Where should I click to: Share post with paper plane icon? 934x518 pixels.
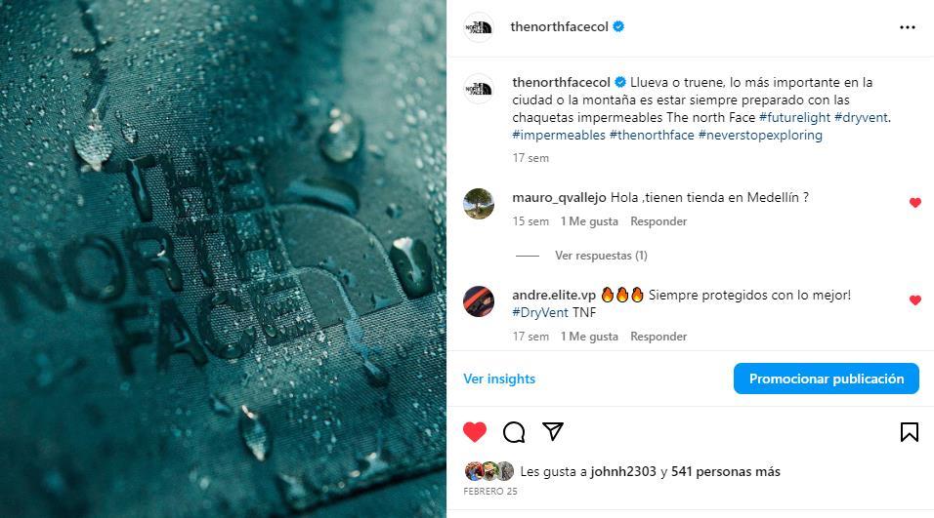(x=553, y=431)
